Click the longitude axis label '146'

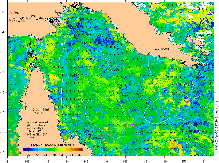tap(106, 161)
